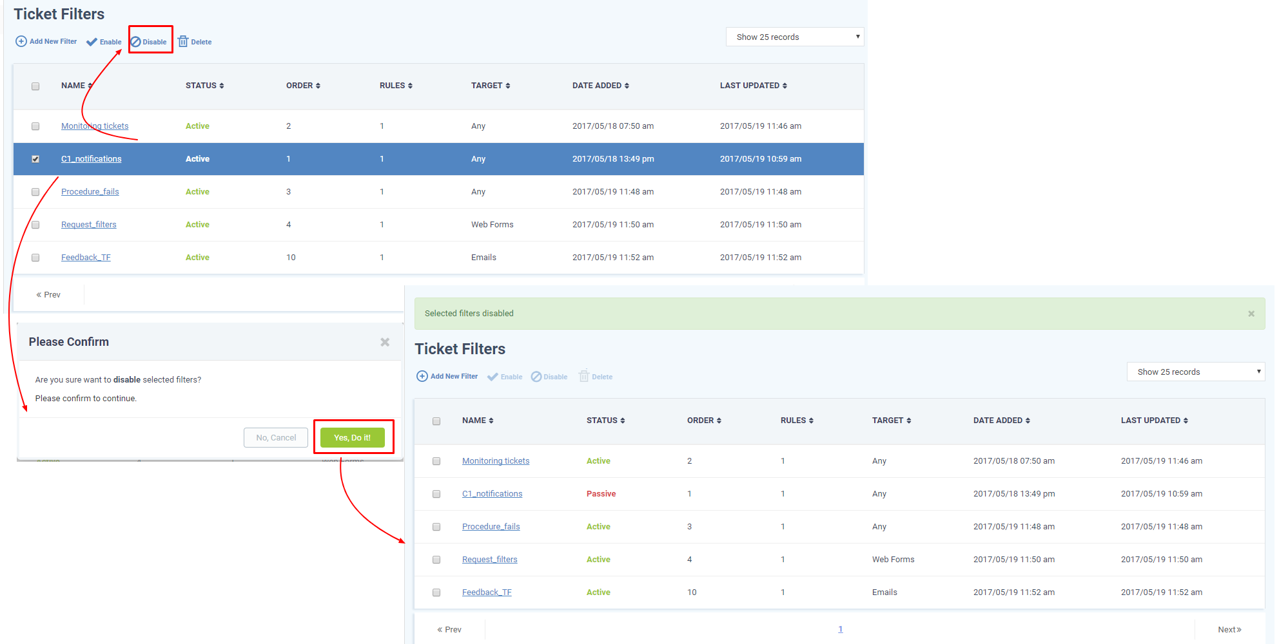Check Feedback_TF row in lower table
This screenshot has height=644, width=1279.
point(436,592)
